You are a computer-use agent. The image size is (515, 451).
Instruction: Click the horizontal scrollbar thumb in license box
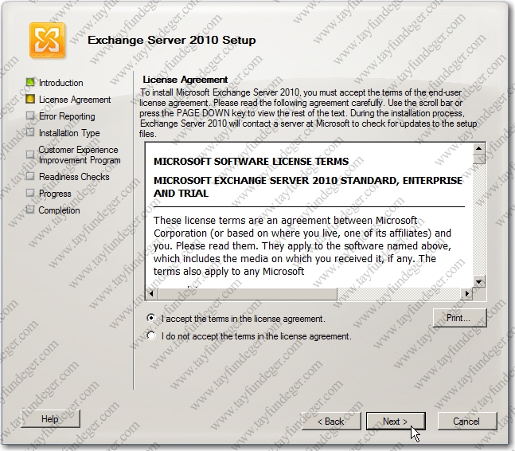coord(248,293)
